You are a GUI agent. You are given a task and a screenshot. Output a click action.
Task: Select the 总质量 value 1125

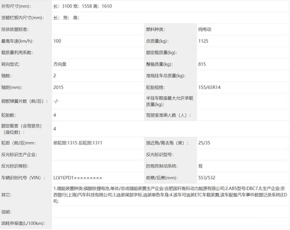pos(204,41)
